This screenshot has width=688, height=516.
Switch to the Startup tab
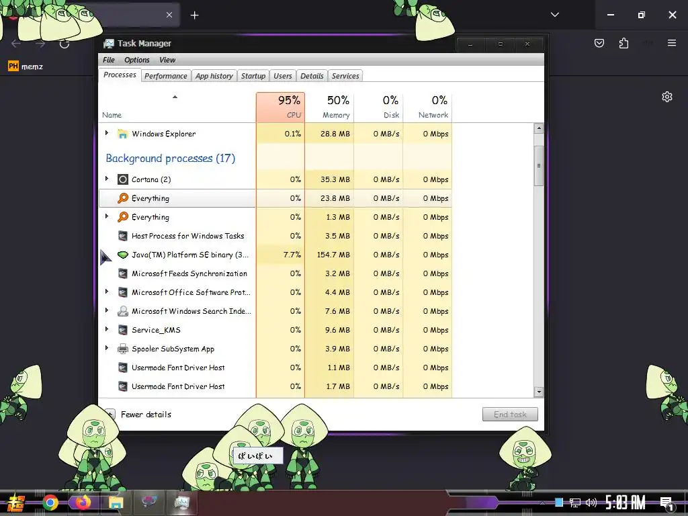point(253,76)
